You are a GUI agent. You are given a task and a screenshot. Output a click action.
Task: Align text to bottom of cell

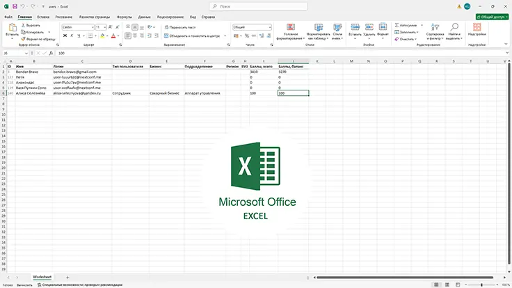click(142, 27)
